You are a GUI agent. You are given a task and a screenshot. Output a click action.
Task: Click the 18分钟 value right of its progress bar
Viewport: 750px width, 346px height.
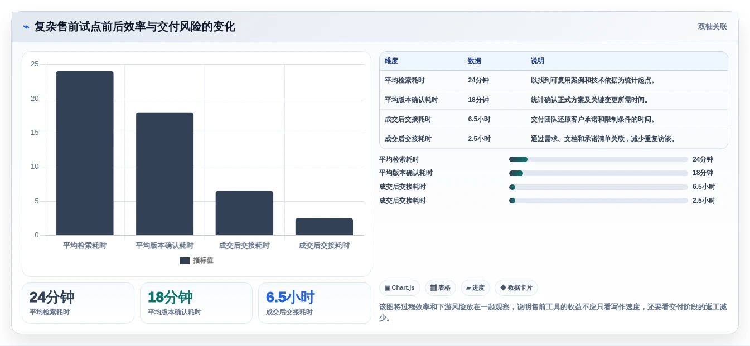pos(703,173)
